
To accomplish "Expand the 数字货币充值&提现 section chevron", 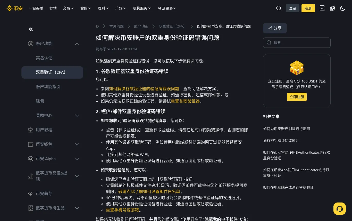I will (77, 176).
